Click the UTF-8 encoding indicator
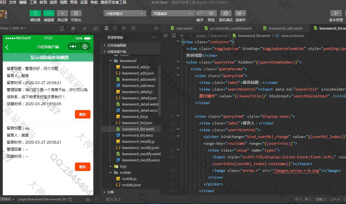 [x=335, y=199]
